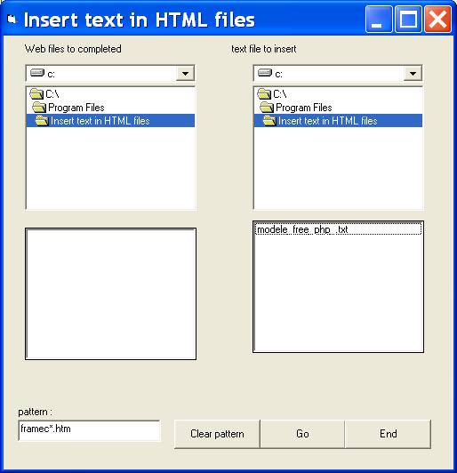Click the open folder icon of right selected directory
457x473 pixels.
[x=269, y=121]
